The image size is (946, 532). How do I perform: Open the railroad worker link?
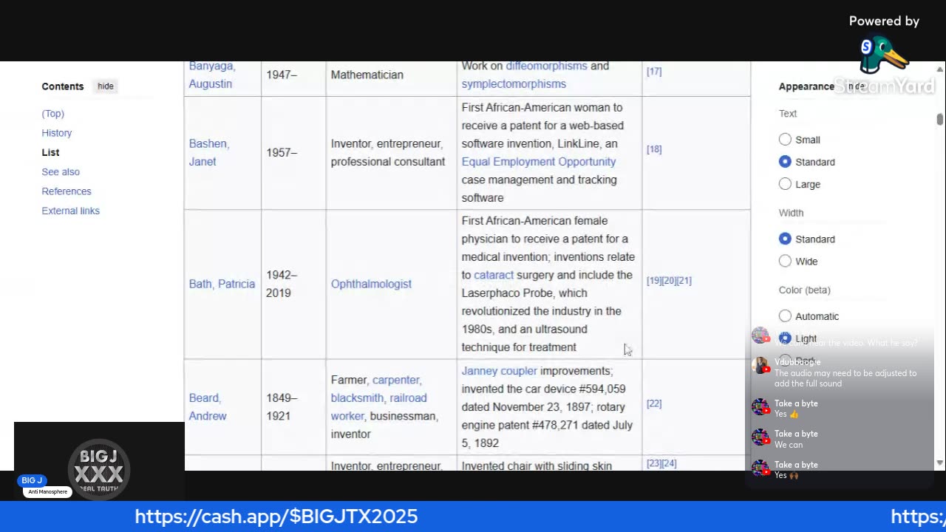[379, 407]
